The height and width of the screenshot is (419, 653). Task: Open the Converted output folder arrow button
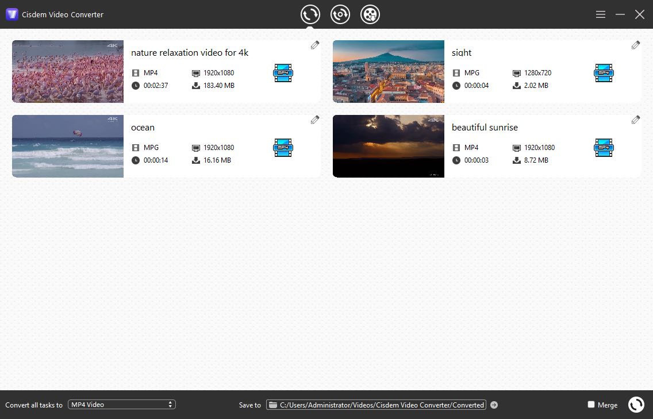[x=494, y=405]
